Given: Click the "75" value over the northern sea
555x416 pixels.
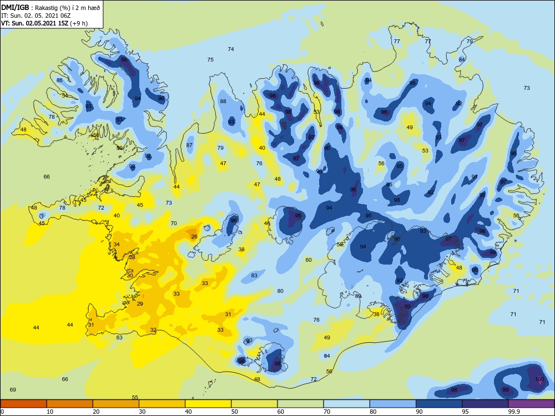Looking at the screenshot, I should (x=210, y=60).
